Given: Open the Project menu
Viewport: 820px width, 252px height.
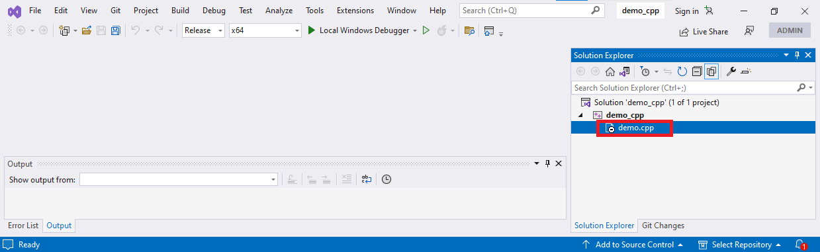Looking at the screenshot, I should pos(146,11).
